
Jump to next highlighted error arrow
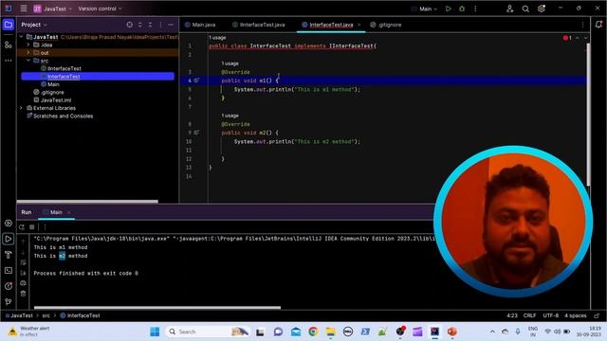pos(586,38)
